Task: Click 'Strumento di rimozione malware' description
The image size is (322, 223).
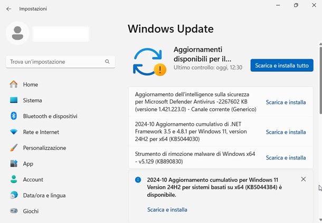Action: pos(195,157)
